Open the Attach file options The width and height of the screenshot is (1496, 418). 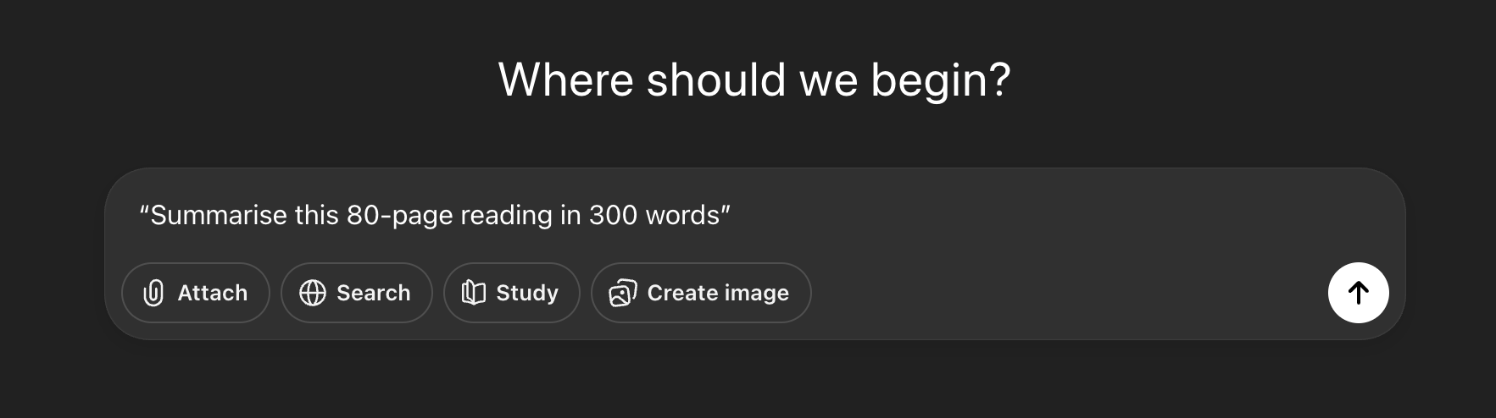(x=196, y=293)
